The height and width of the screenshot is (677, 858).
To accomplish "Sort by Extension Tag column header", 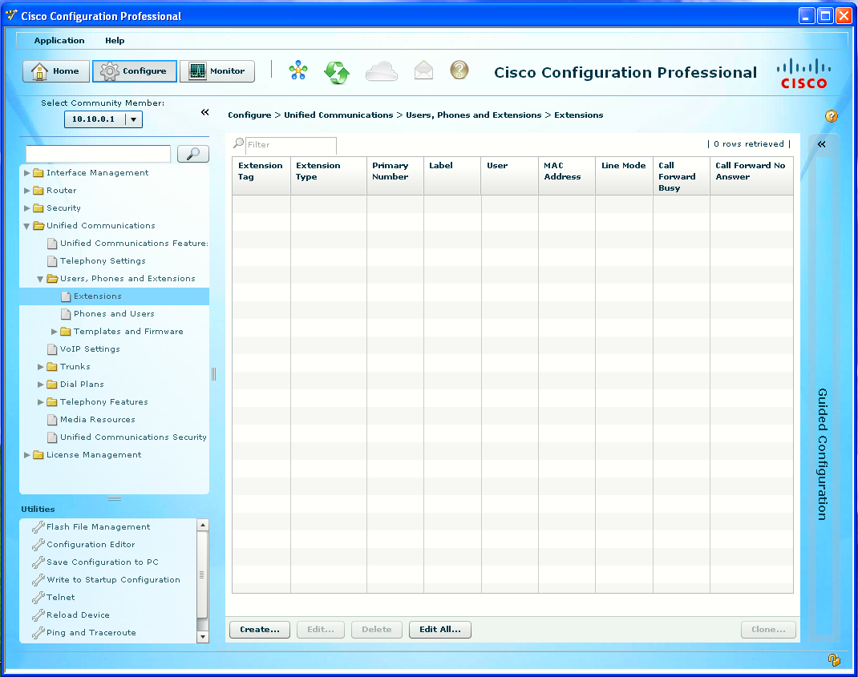I will point(261,176).
